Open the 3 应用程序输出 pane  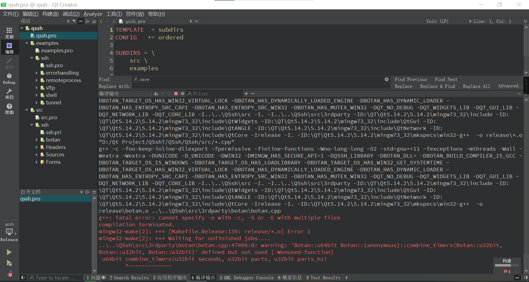170,278
